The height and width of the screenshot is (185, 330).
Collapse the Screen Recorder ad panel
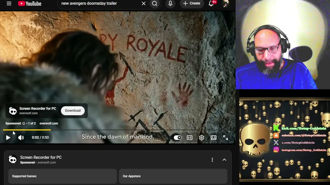tap(224, 160)
